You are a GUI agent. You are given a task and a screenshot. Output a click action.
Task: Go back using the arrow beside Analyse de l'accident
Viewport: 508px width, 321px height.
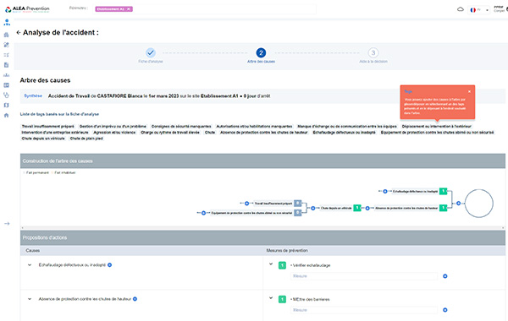pos(19,32)
